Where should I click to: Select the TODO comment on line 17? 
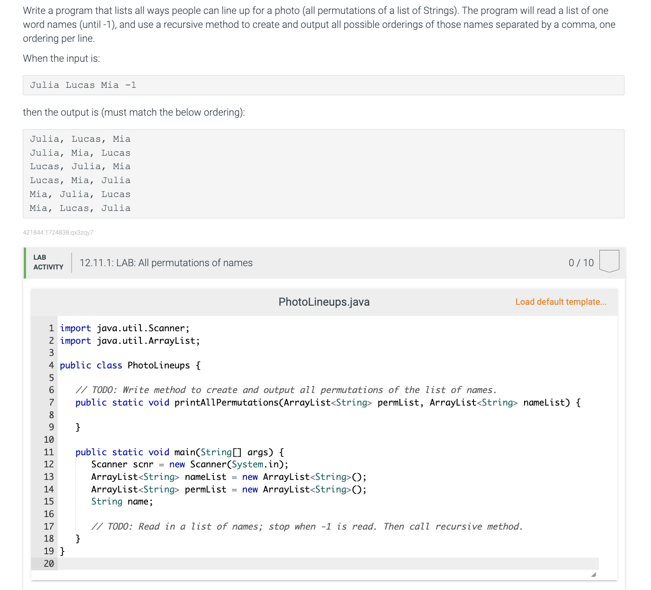307,526
